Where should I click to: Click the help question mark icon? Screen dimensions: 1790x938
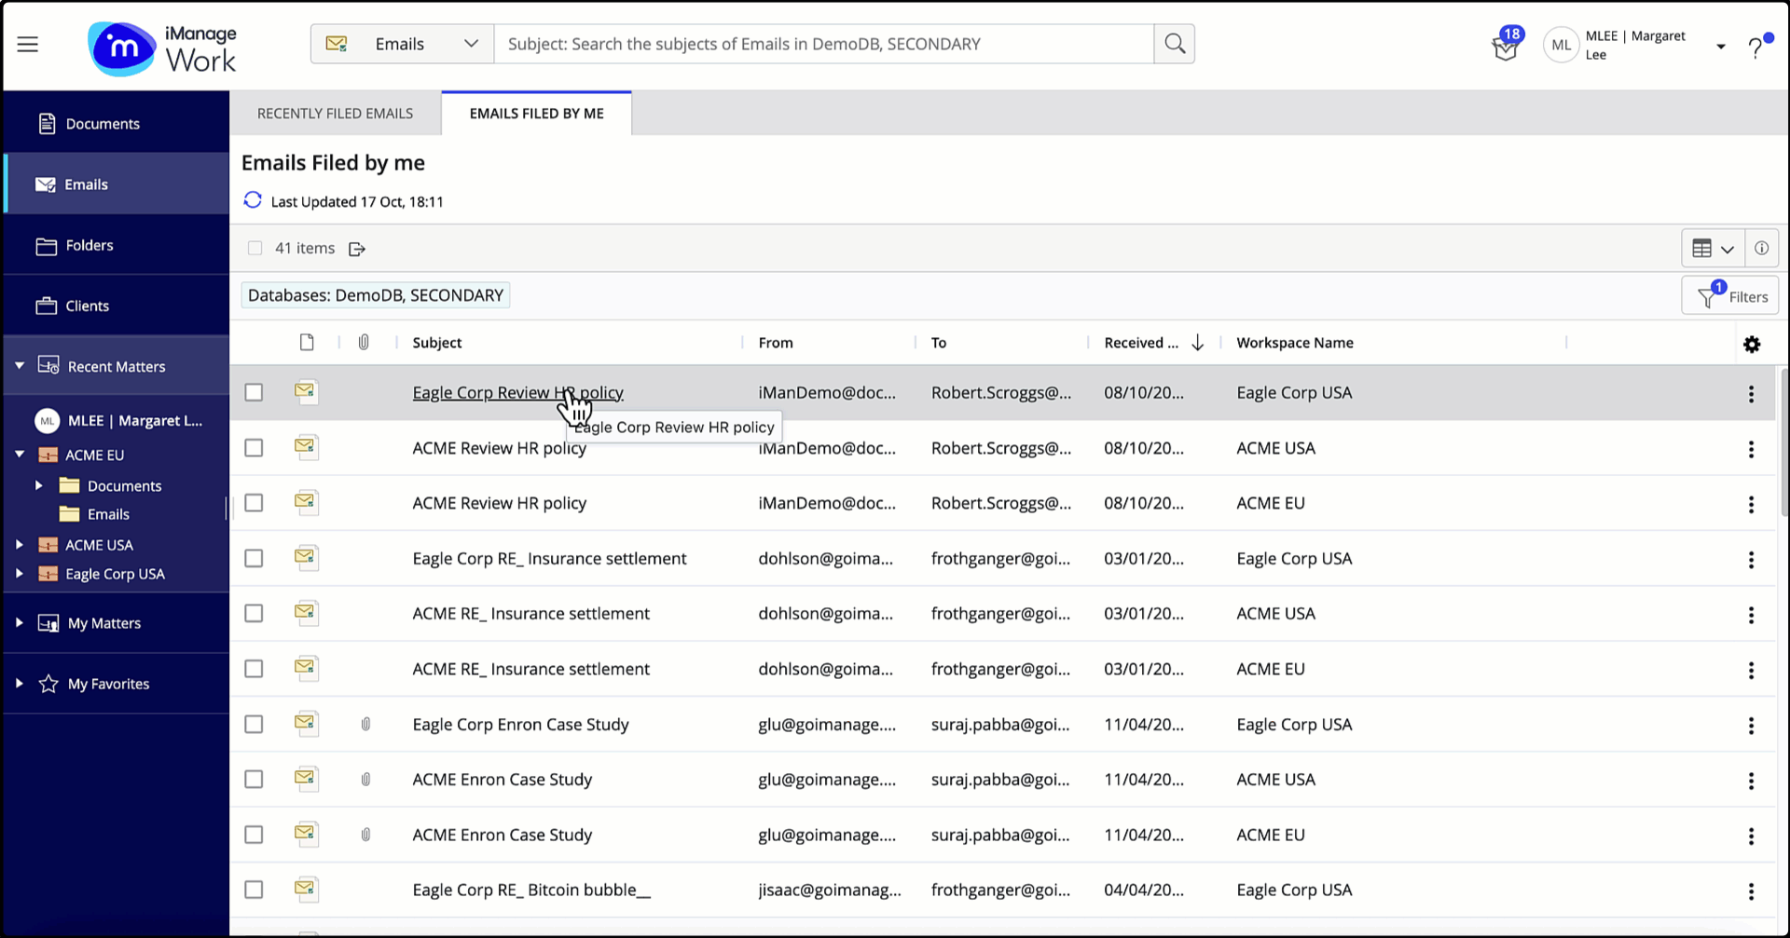1756,44
